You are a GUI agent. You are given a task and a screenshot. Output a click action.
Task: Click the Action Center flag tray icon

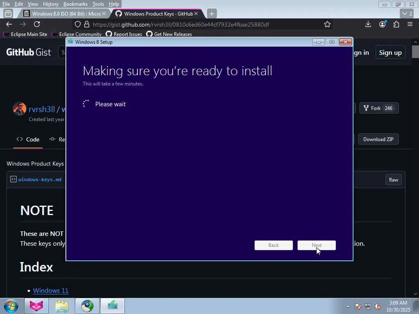358,307
